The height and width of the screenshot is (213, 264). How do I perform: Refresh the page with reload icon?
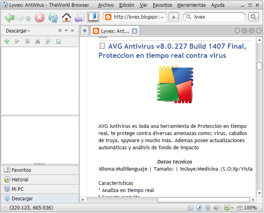53,17
